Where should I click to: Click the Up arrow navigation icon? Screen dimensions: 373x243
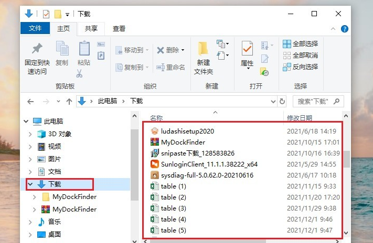69,101
